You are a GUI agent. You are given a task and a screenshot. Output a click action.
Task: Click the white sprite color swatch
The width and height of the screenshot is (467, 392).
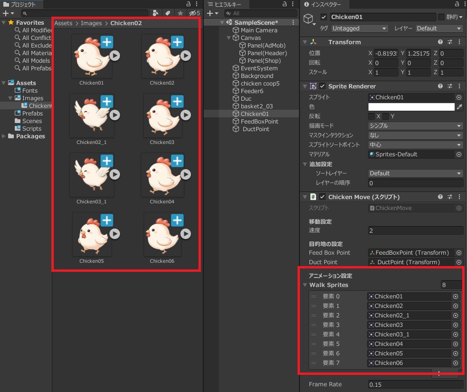pos(411,107)
